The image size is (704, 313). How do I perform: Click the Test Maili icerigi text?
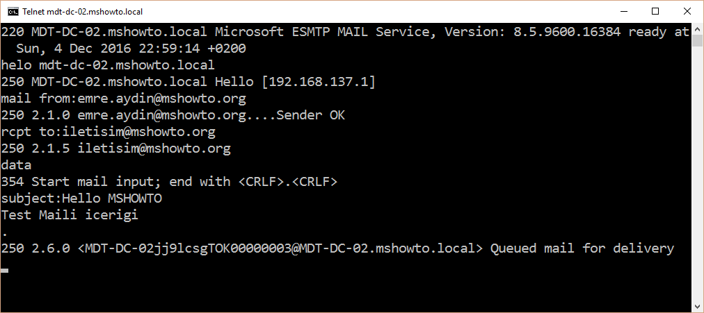click(70, 215)
